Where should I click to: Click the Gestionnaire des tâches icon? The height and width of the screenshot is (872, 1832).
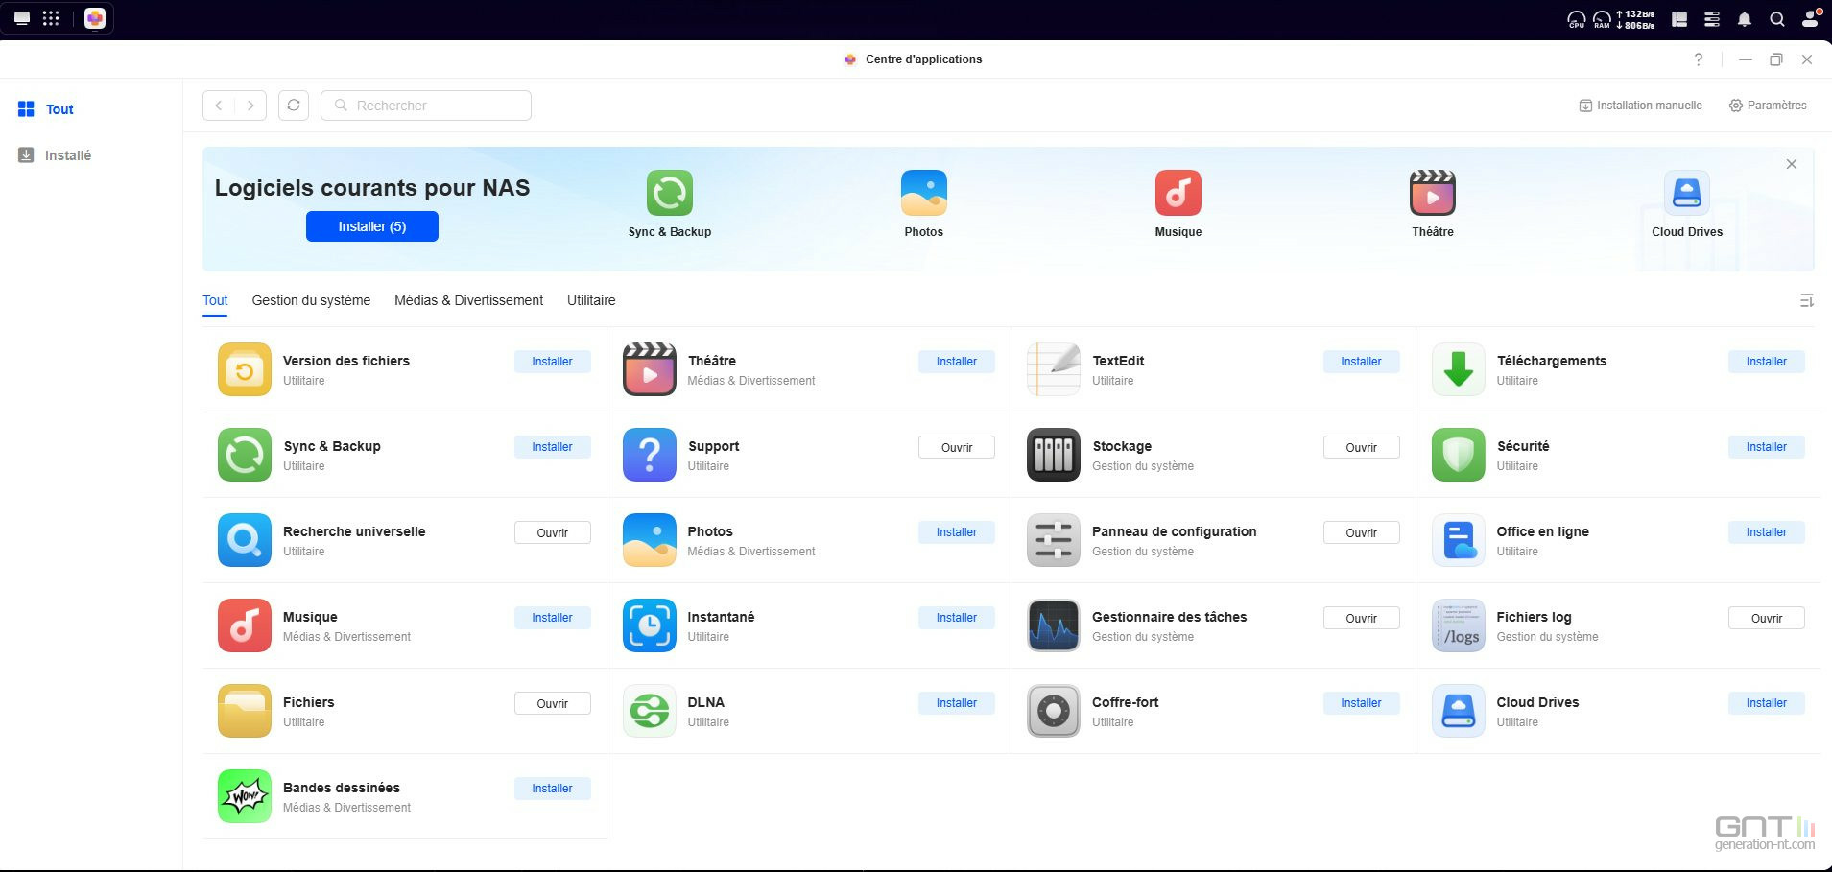click(1053, 625)
